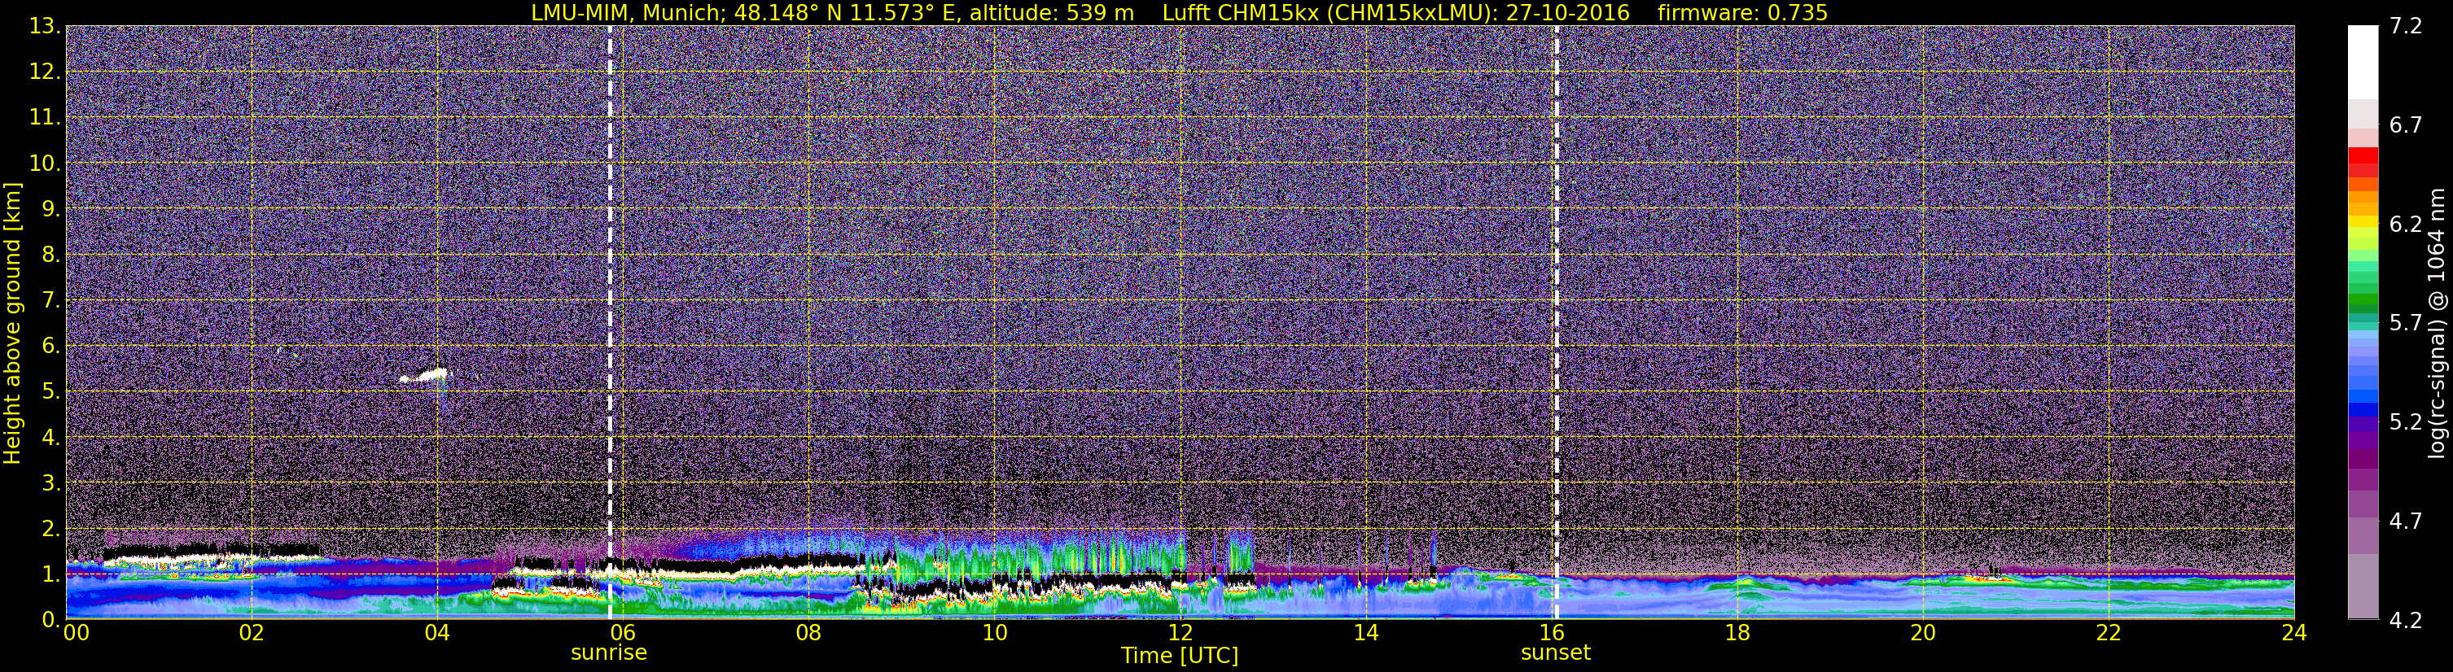Click the sunrise dashed vertical line
Viewport: 2453px width, 672px height.
(x=610, y=321)
